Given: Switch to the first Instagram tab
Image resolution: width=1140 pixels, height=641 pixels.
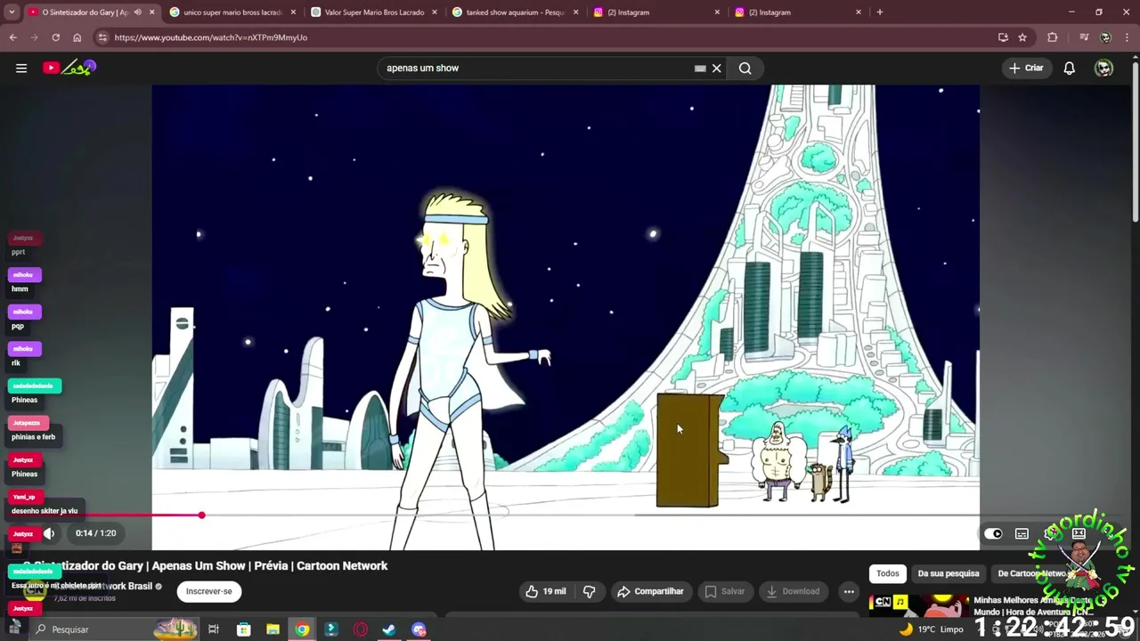Looking at the screenshot, I should (655, 12).
